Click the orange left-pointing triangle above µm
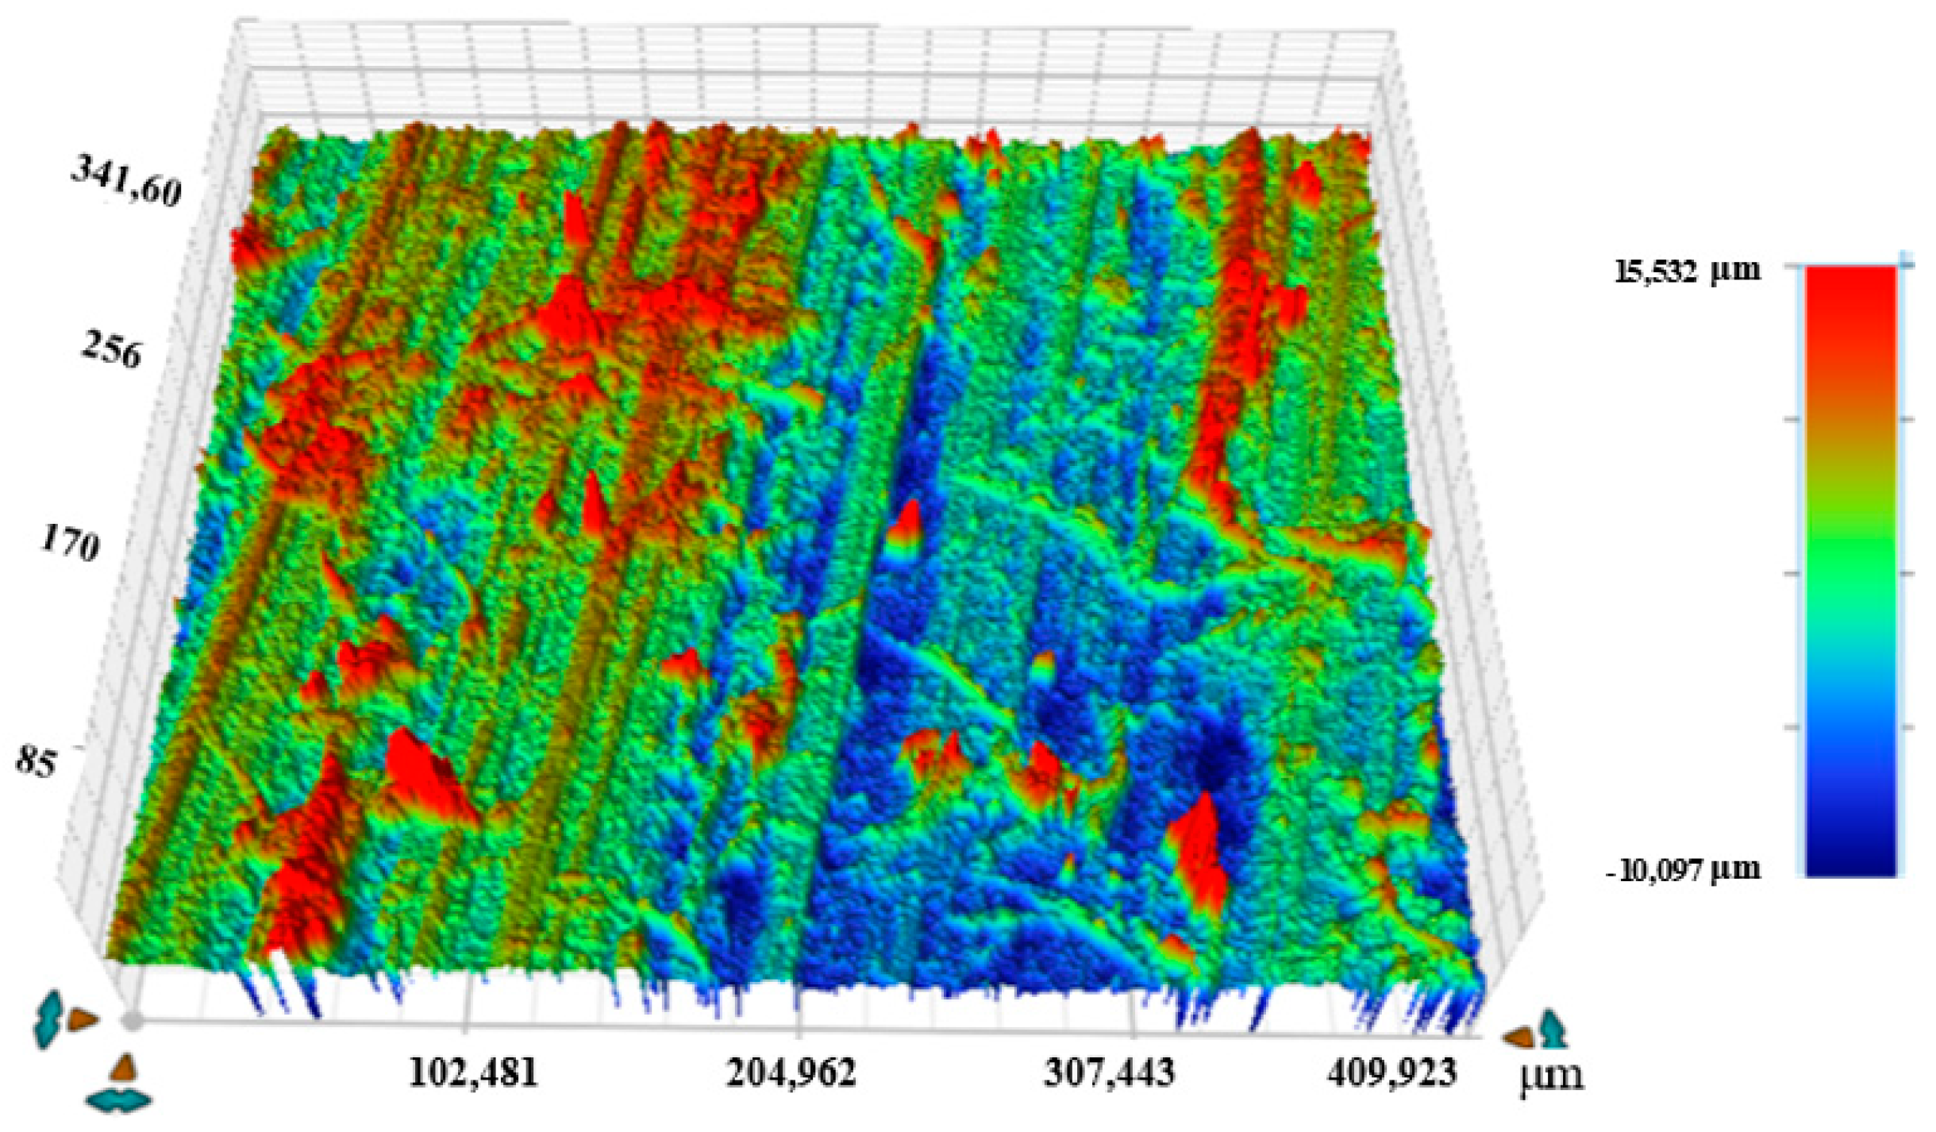Viewport: 1936px width, 1132px height. click(1518, 1036)
